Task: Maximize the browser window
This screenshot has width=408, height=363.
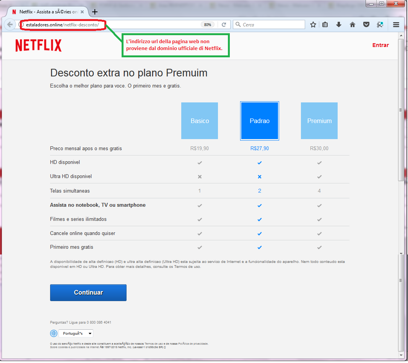Action: coord(382,4)
